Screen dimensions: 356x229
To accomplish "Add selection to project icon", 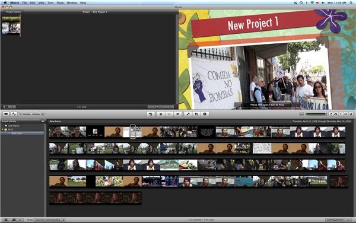I will pos(151,114).
